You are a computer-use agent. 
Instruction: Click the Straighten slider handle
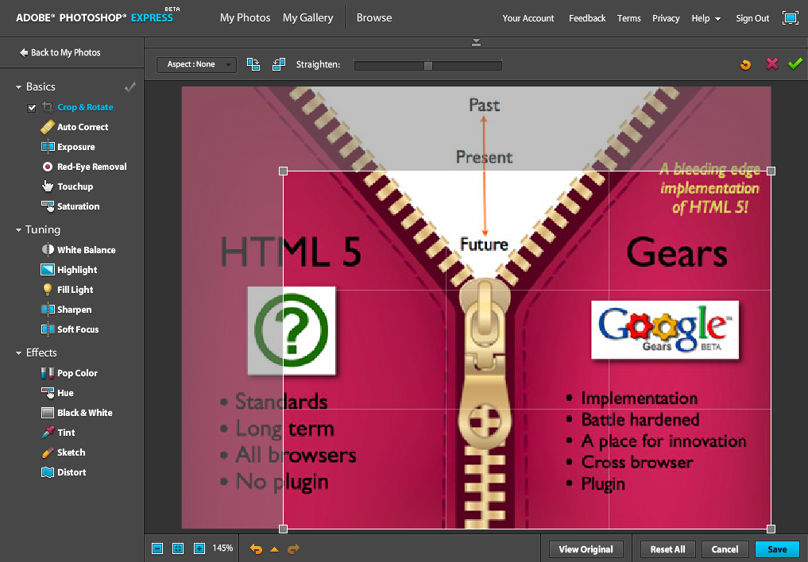(x=427, y=65)
